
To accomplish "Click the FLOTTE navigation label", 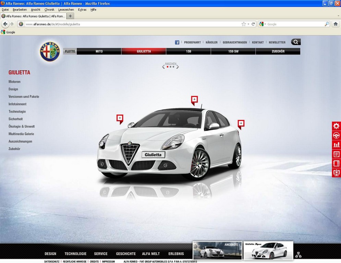I will tap(70, 51).
